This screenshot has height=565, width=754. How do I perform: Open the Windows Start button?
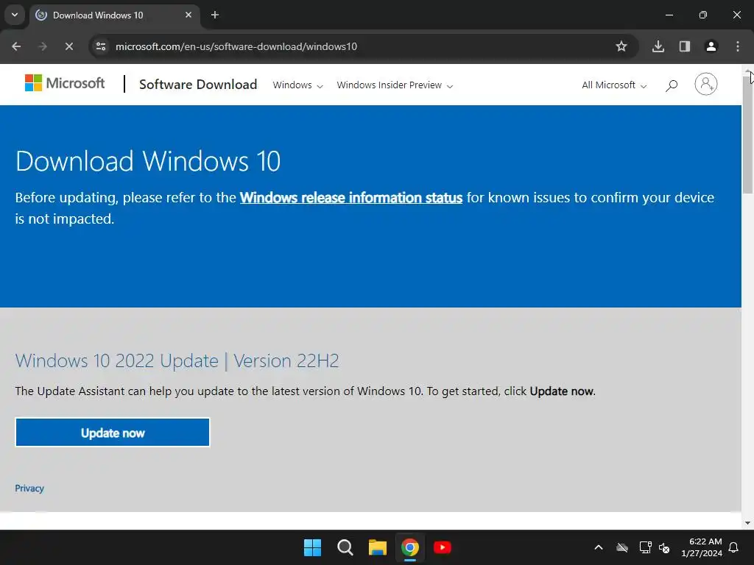click(312, 547)
